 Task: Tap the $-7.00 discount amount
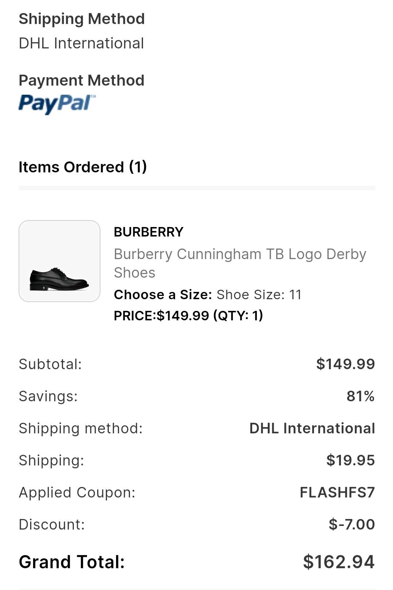(352, 524)
